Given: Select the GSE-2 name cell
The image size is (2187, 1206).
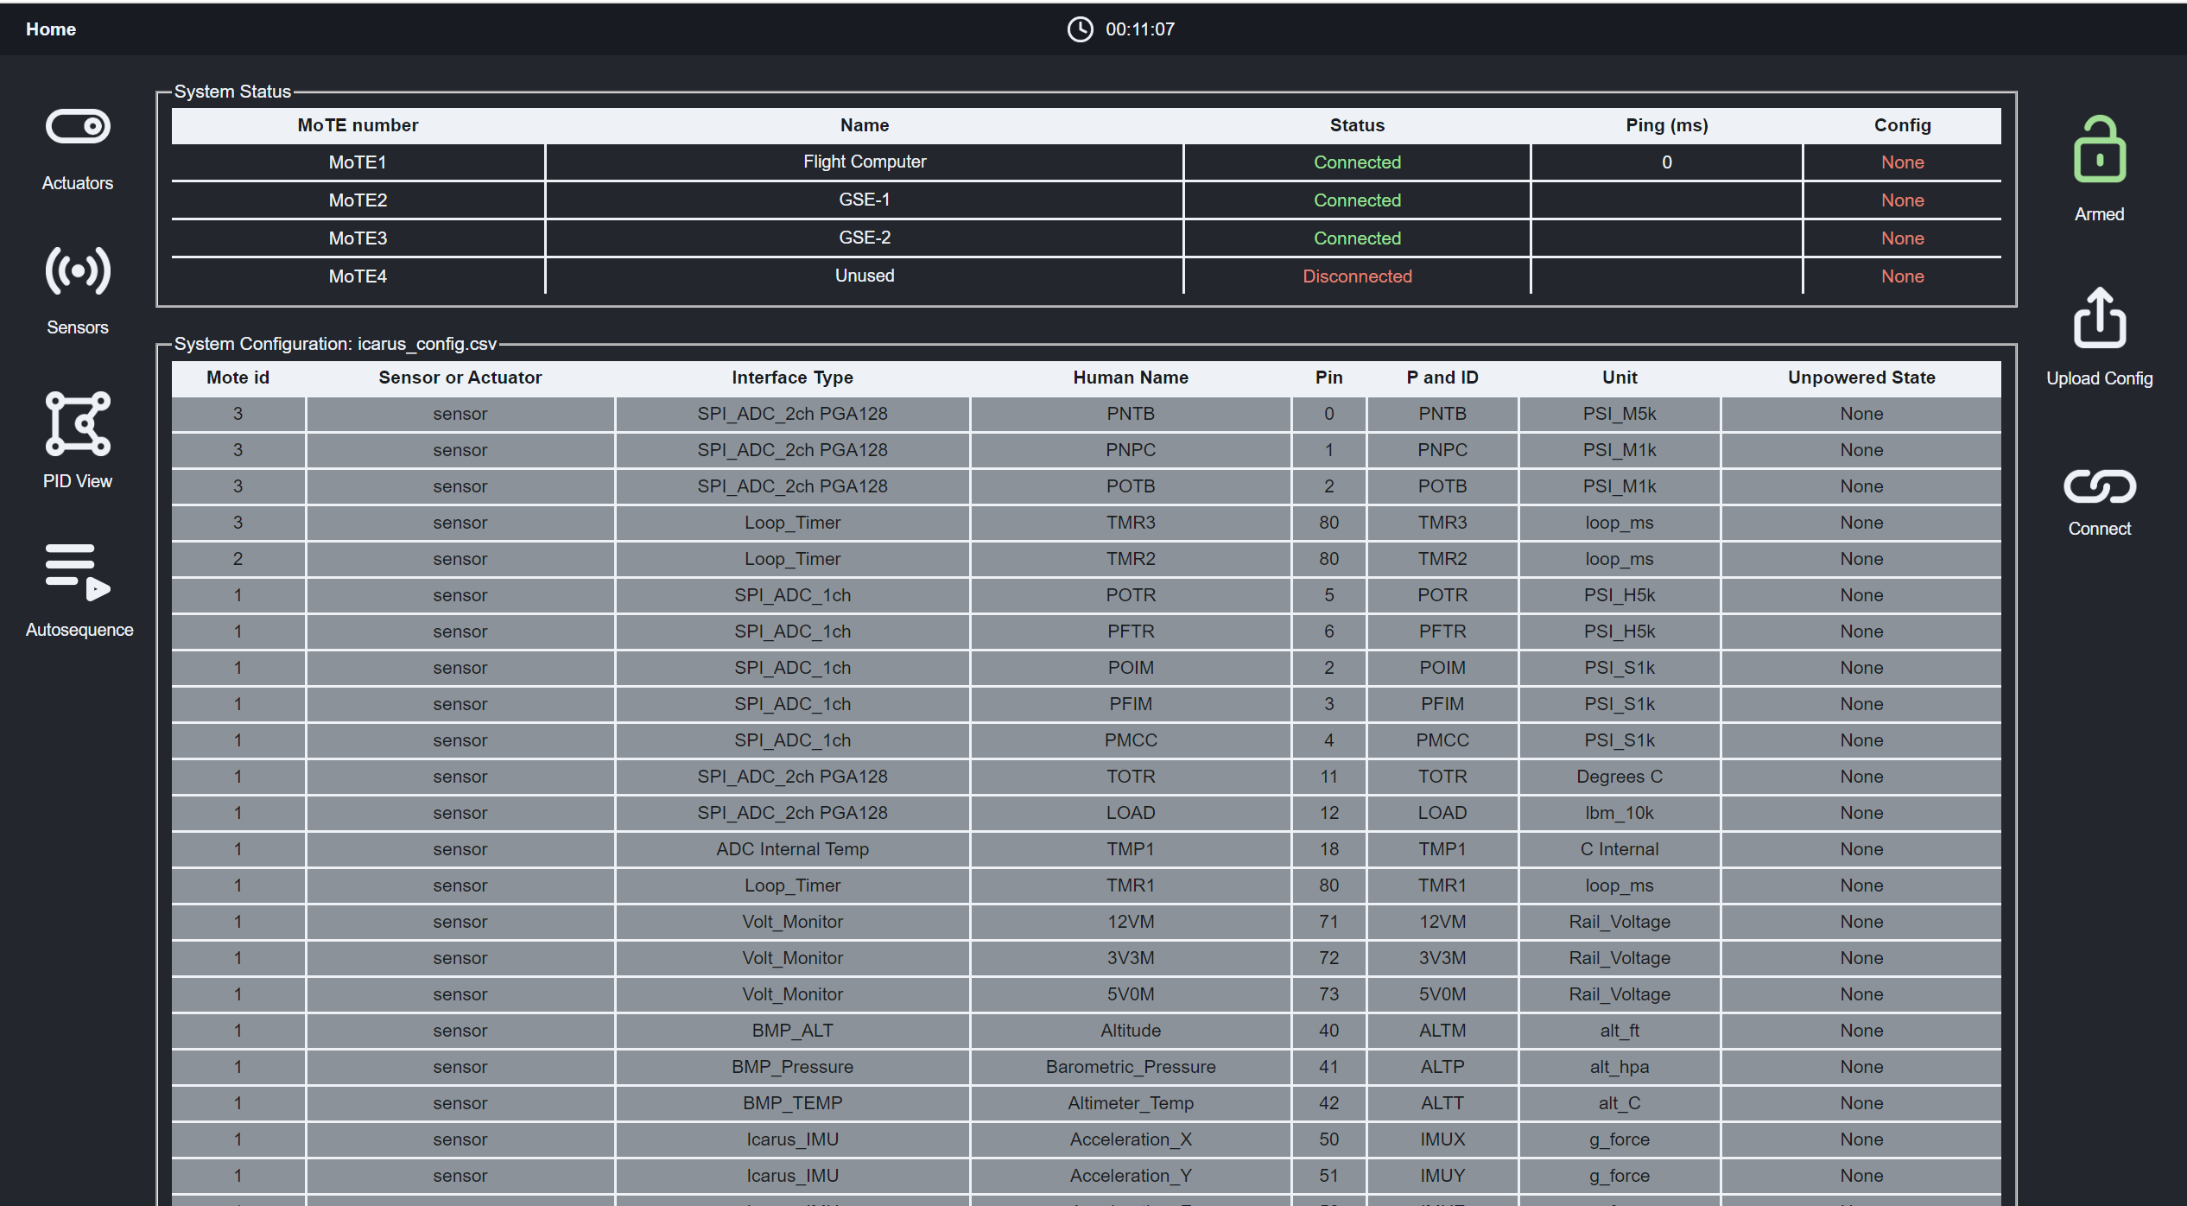Looking at the screenshot, I should pyautogui.click(x=865, y=238).
